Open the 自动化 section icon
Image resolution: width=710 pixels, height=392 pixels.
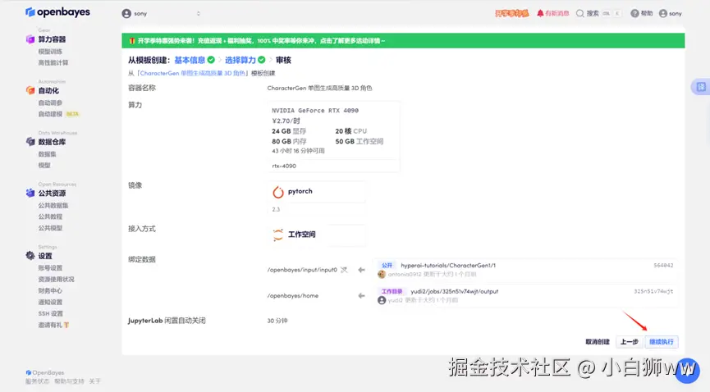(30, 90)
